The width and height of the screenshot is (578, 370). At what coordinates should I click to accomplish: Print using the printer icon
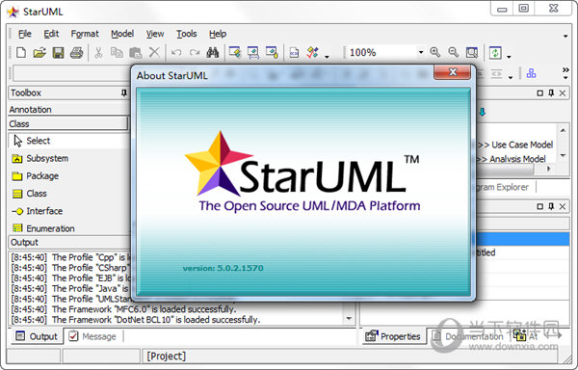pos(77,53)
